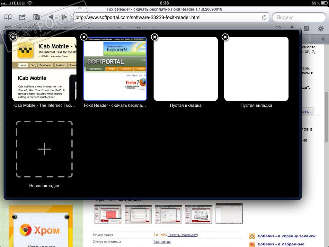329x247 pixels.
Task: Add new tab with plus in tab bar
Action: point(323,39)
